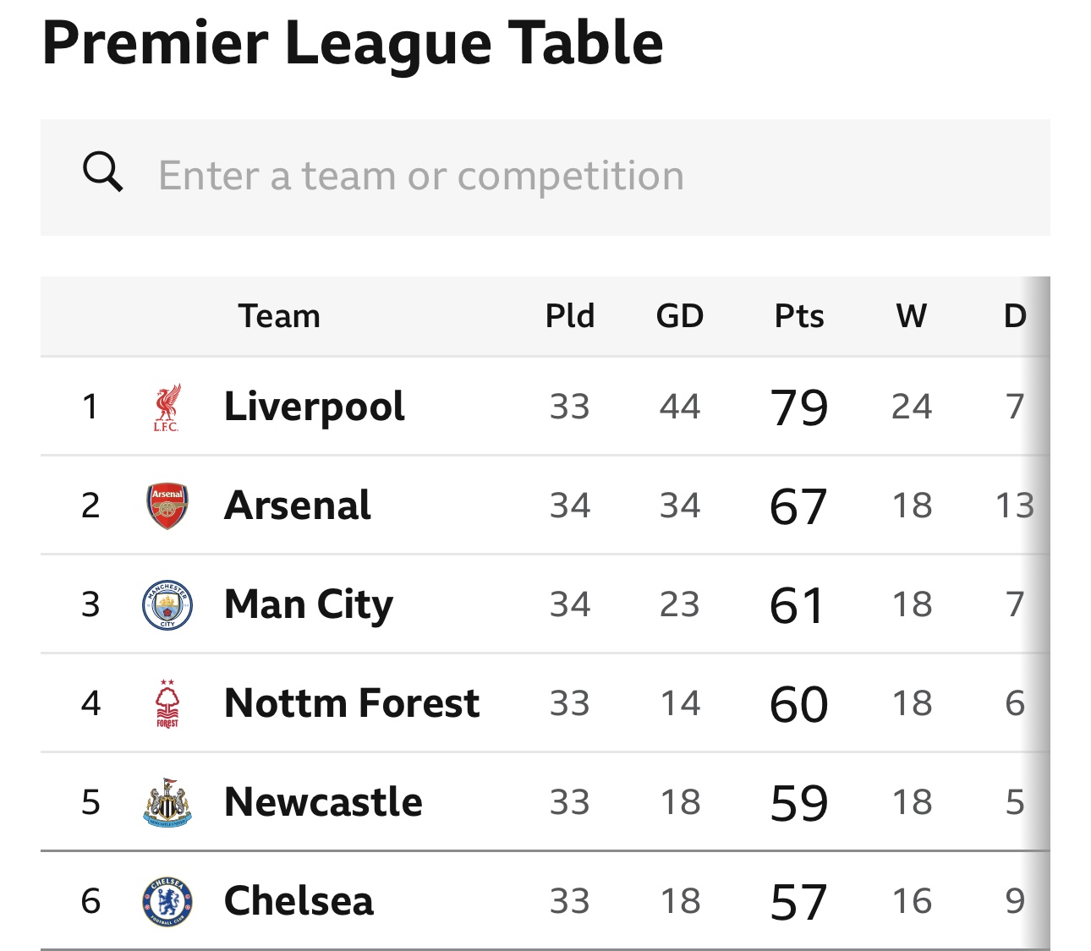Click the search magnifying glass icon
Screen dimensions: 1091x951
point(103,172)
